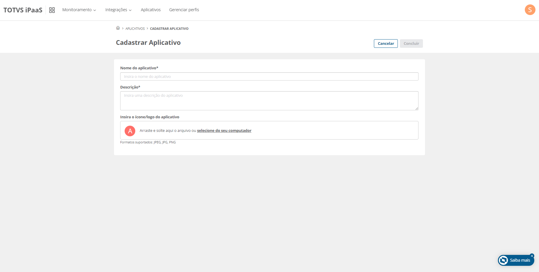Click the 'Formatos suportados: JPEG, JPG, PNG' text
This screenshot has height=272, width=539.
[148, 142]
